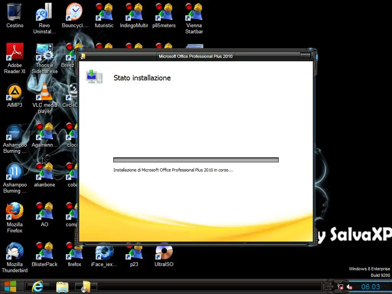The height and width of the screenshot is (294, 392).
Task: Select the alianbone desktop shortcut
Action: tap(44, 175)
